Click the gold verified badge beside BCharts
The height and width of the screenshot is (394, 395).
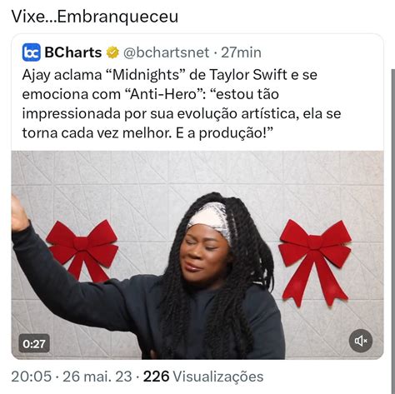click(112, 52)
